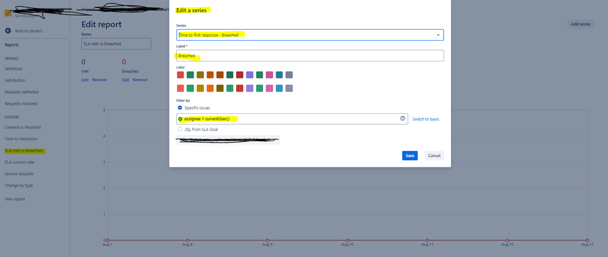
Task: Open the Time to resolution report
Action: coord(21,139)
